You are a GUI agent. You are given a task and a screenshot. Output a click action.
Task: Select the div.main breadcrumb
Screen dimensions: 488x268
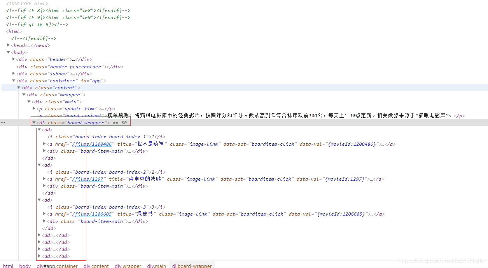point(157,266)
